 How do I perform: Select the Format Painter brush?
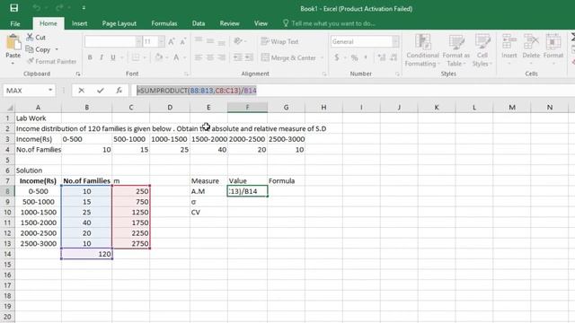click(x=52, y=61)
